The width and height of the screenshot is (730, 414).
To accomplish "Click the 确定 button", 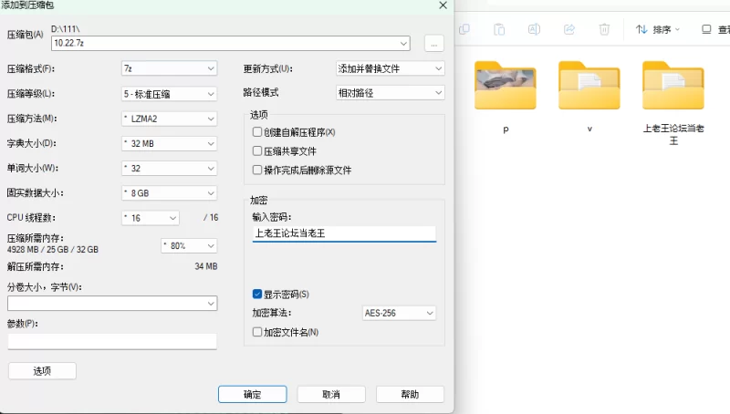I will [x=252, y=394].
